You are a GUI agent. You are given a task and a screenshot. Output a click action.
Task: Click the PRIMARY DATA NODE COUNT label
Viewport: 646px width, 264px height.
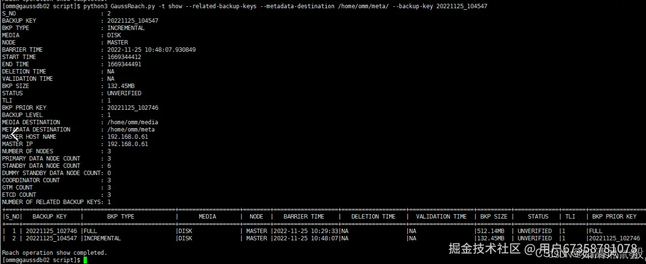click(41, 159)
